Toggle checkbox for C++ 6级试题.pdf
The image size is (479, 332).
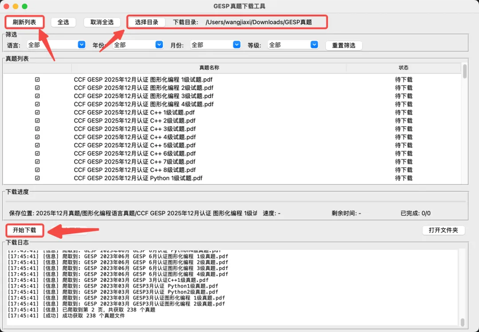click(37, 154)
